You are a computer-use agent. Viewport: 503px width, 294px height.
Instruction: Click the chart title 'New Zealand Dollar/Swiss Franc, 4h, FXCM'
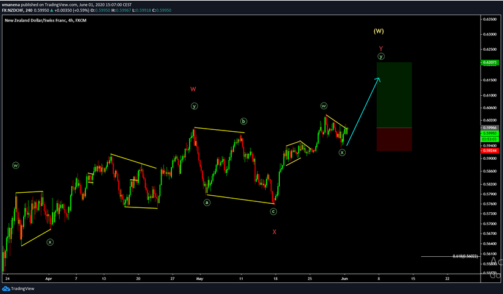pos(46,20)
